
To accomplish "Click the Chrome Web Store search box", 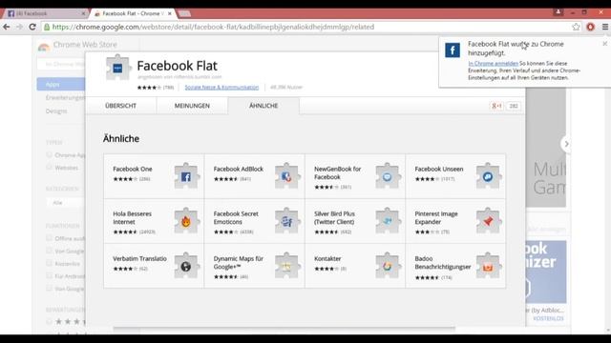I will coord(61,64).
